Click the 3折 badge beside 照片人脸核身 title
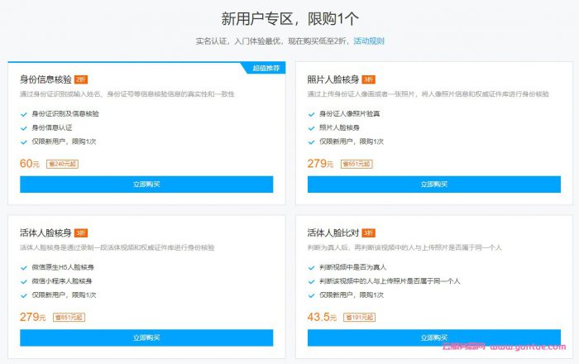The width and height of the screenshot is (579, 364). click(x=368, y=79)
